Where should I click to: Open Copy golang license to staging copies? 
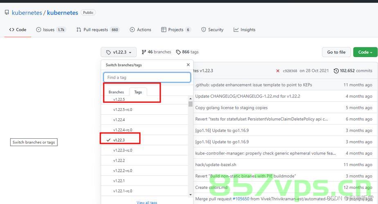pos(232,108)
